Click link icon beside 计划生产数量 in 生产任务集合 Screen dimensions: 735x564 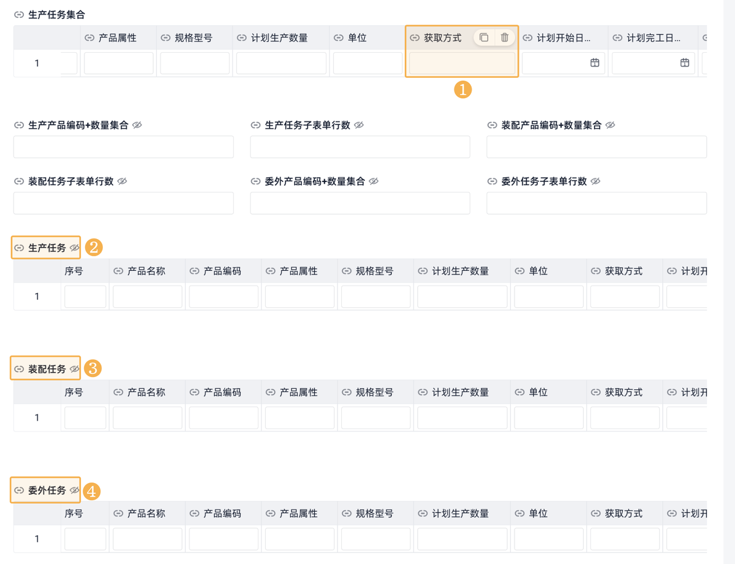[x=242, y=38]
